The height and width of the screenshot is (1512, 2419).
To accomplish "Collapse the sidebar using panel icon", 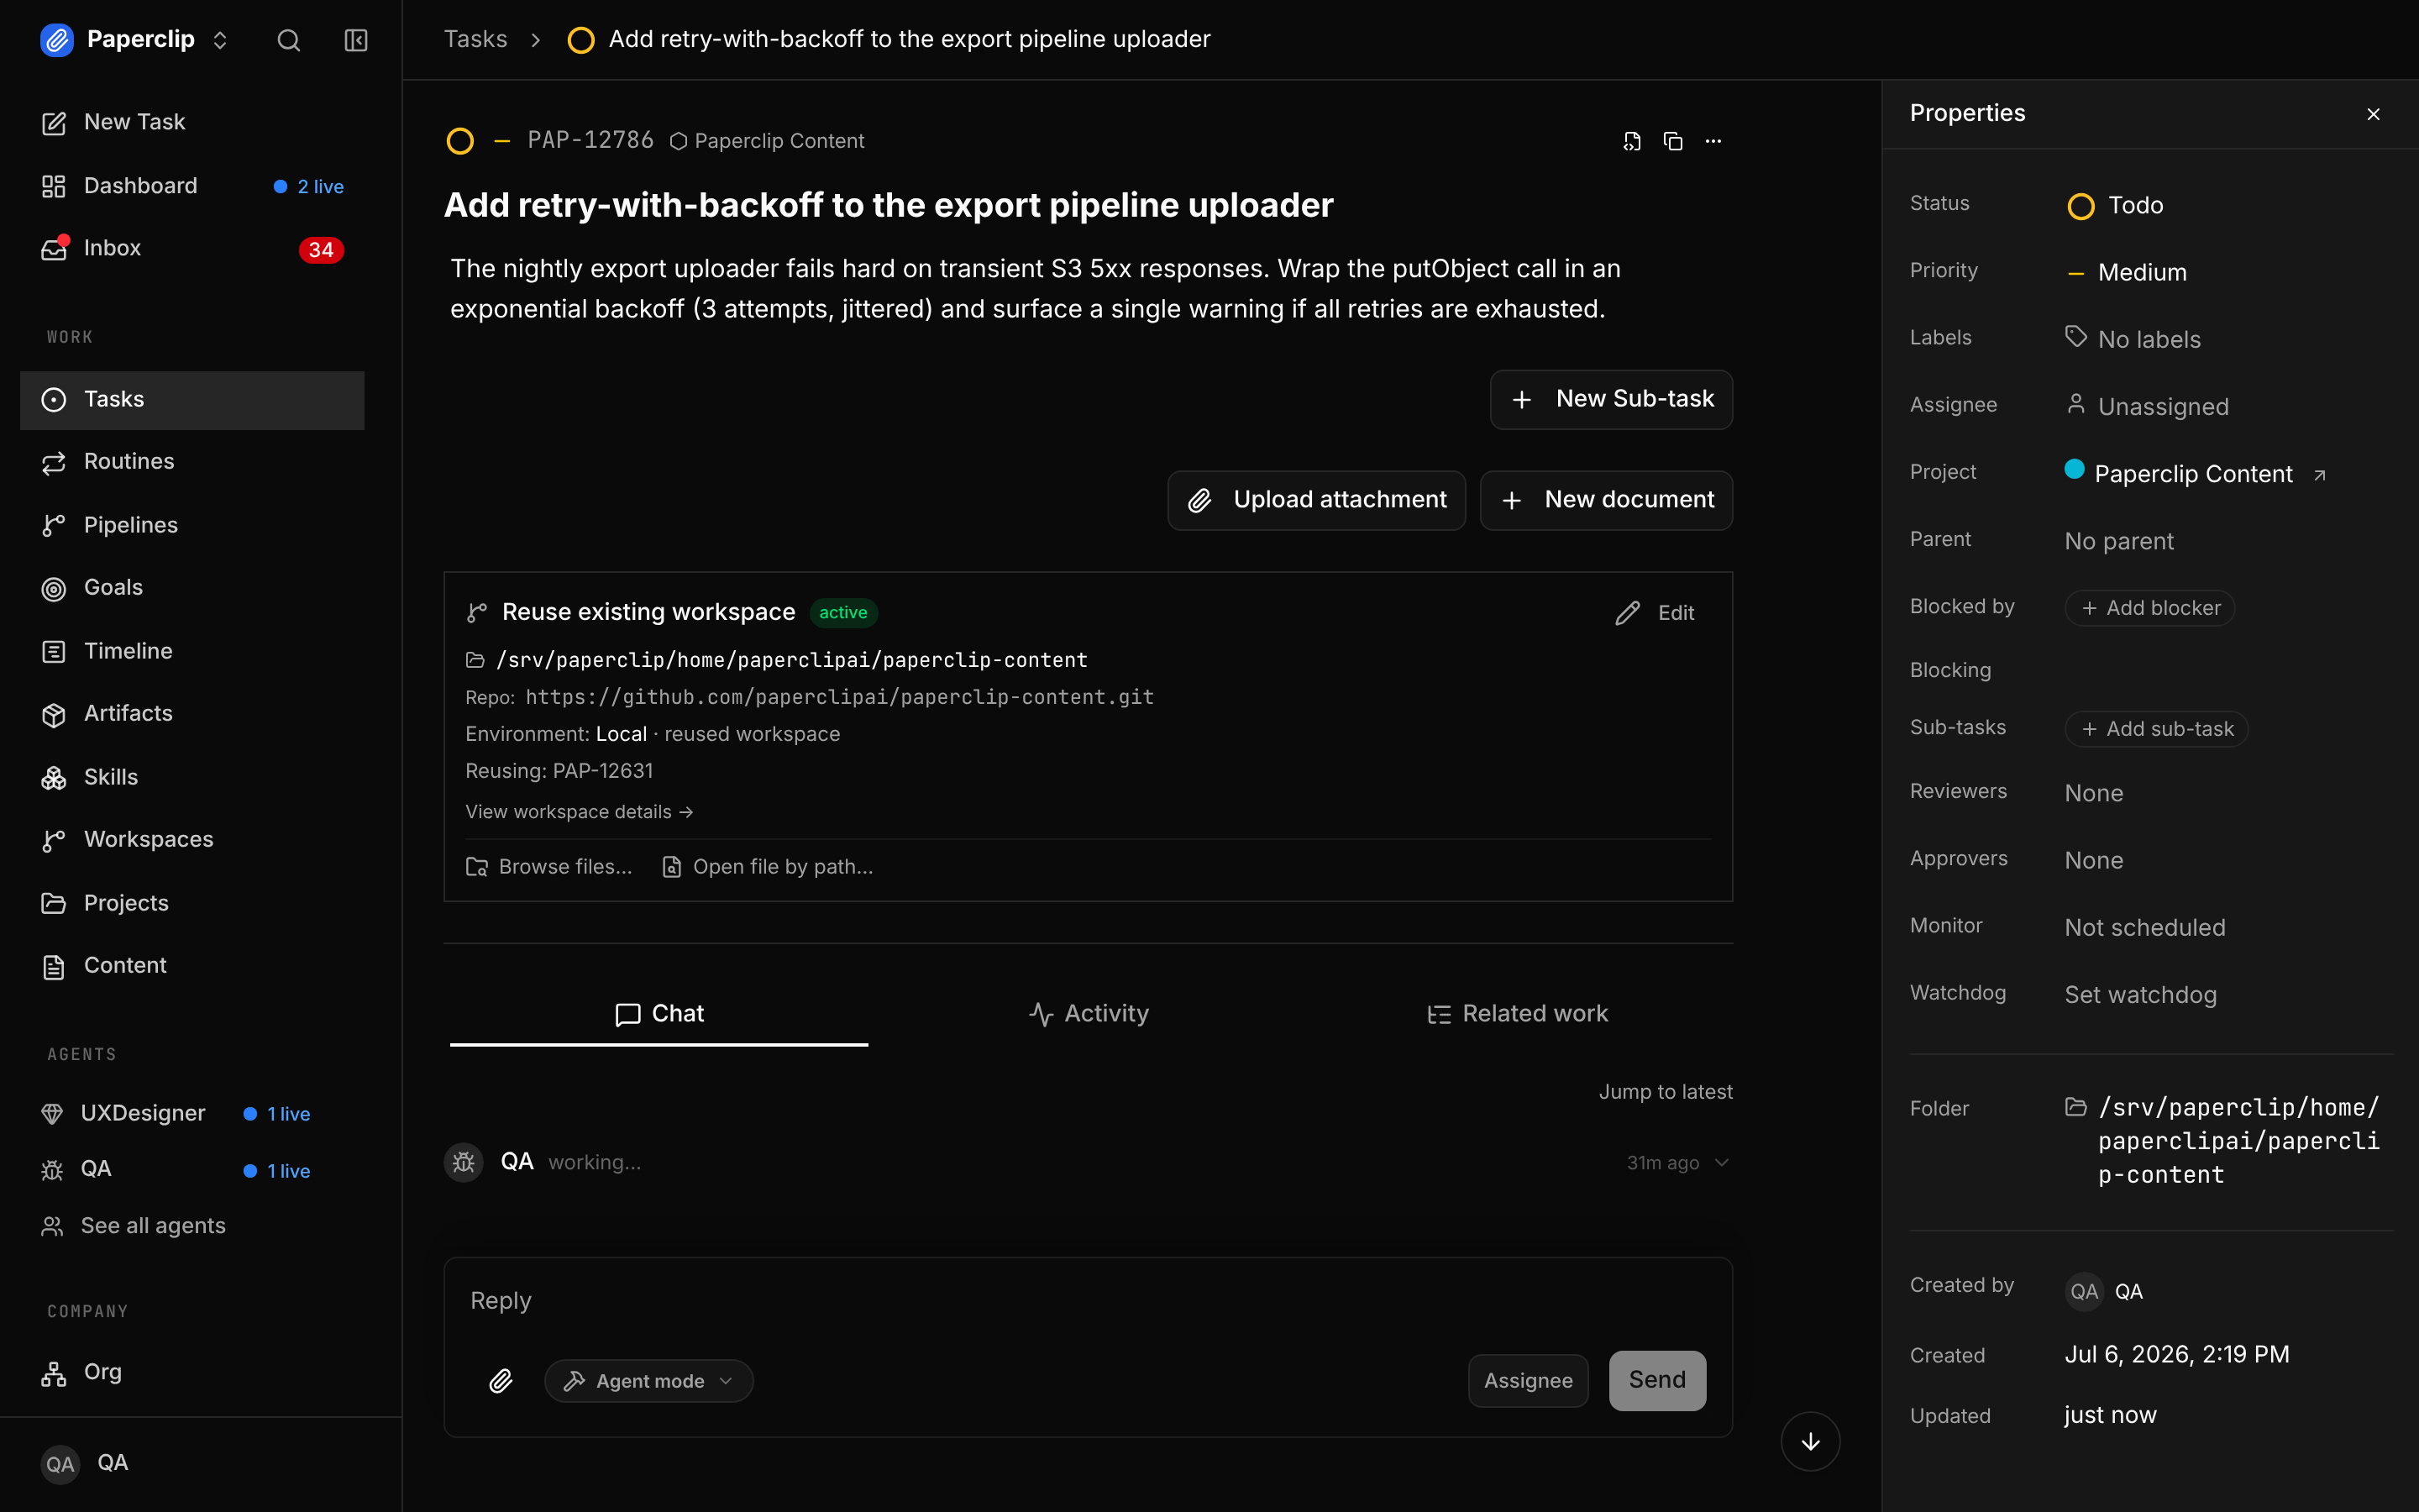I will coord(356,40).
